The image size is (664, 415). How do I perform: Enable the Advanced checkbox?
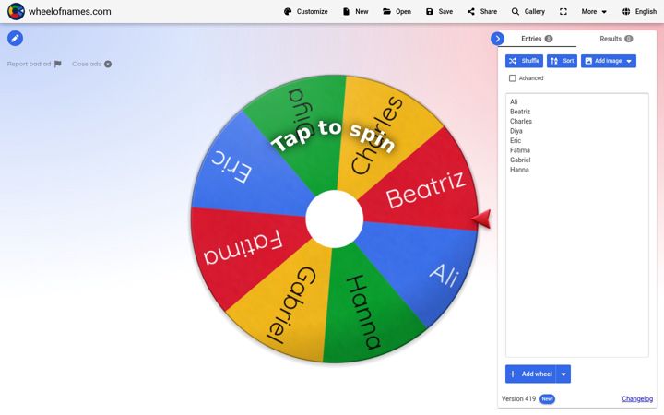pos(513,78)
